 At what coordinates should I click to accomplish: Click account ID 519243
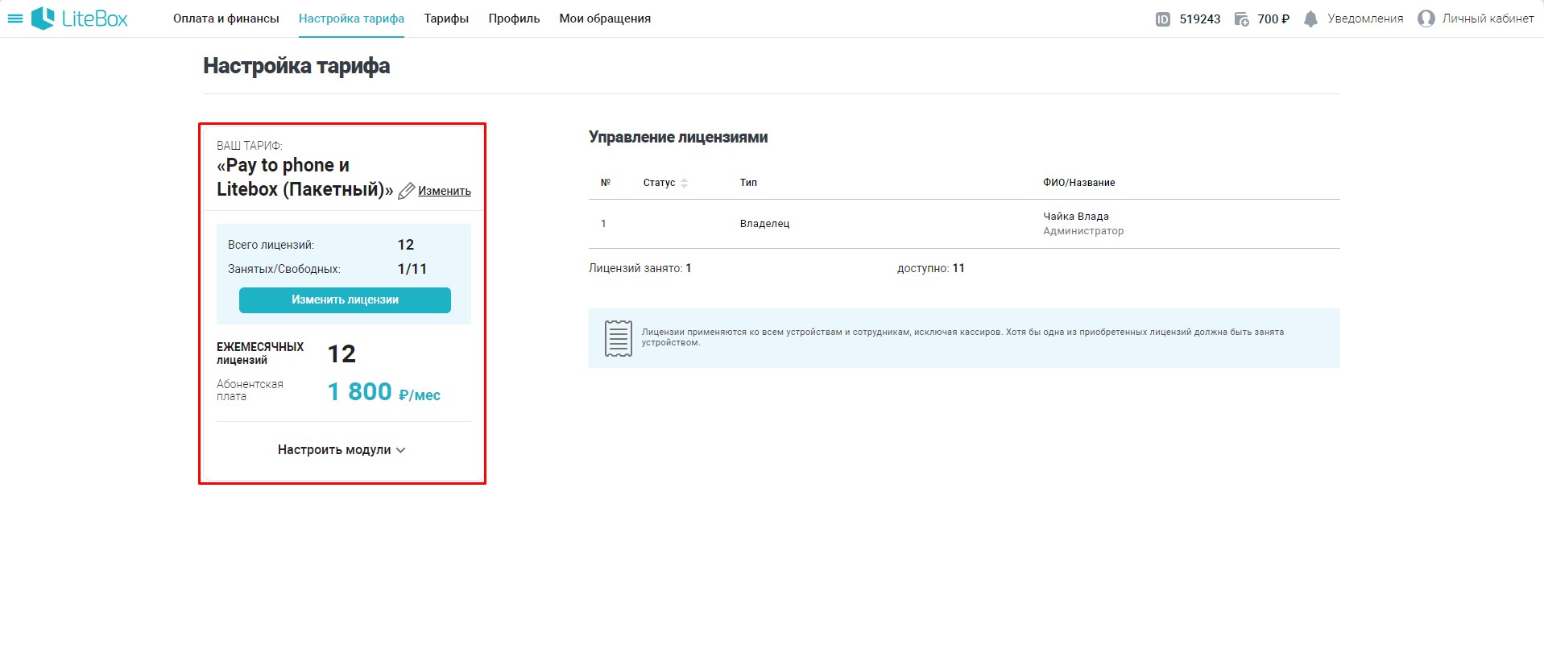point(1200,19)
